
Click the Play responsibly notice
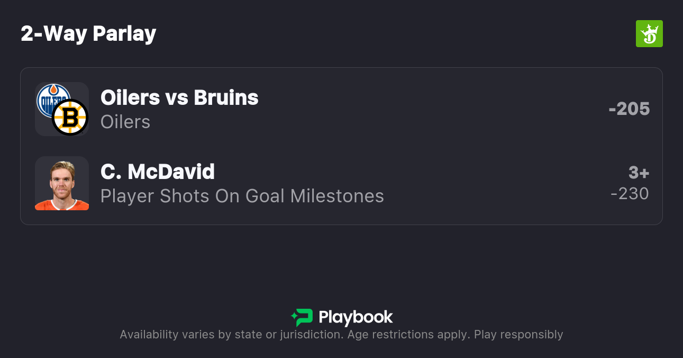[x=518, y=335]
